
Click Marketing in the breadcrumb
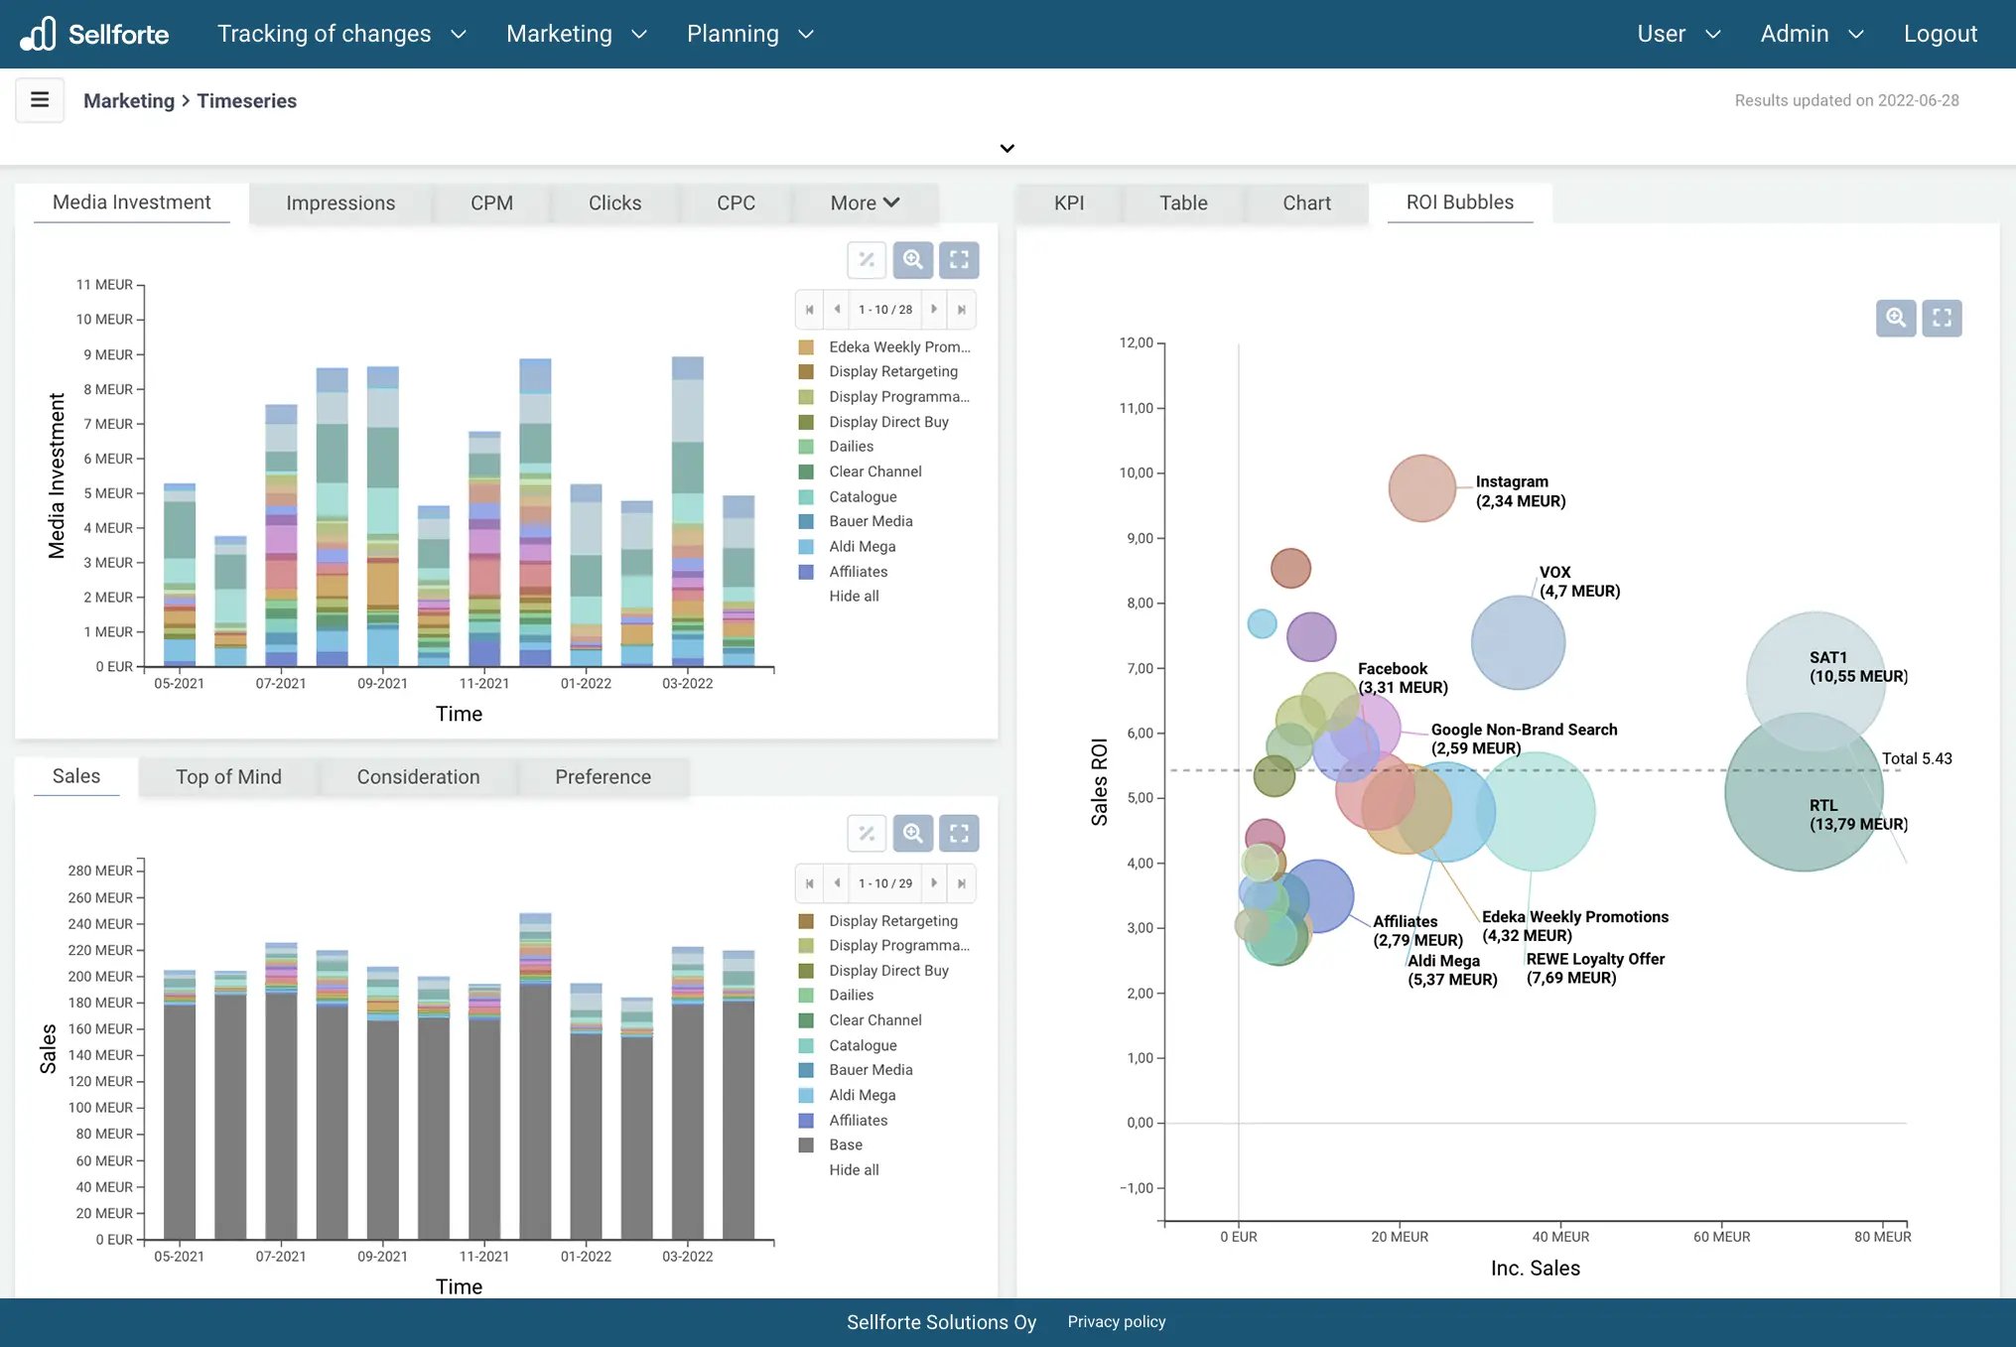click(129, 100)
